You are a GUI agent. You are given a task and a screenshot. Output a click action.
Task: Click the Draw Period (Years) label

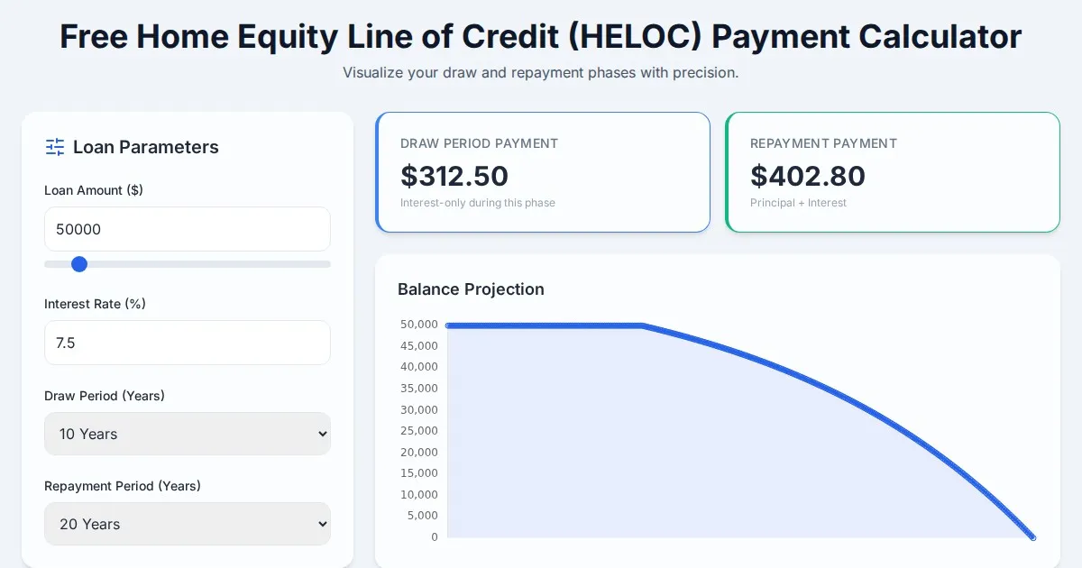click(105, 396)
